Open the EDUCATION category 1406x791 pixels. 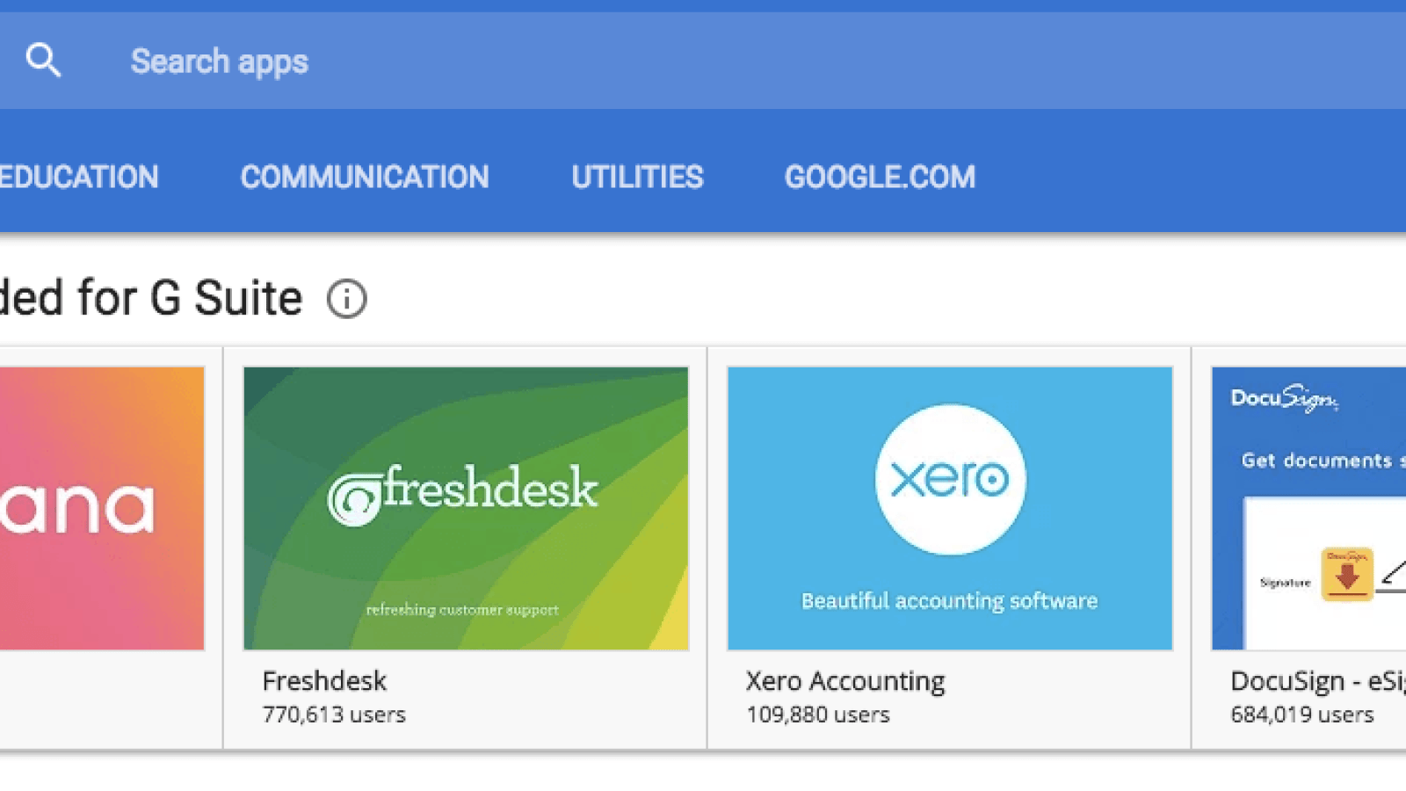[78, 177]
